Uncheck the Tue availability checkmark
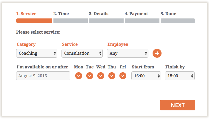This screenshot has height=119, width=209. (x=90, y=76)
